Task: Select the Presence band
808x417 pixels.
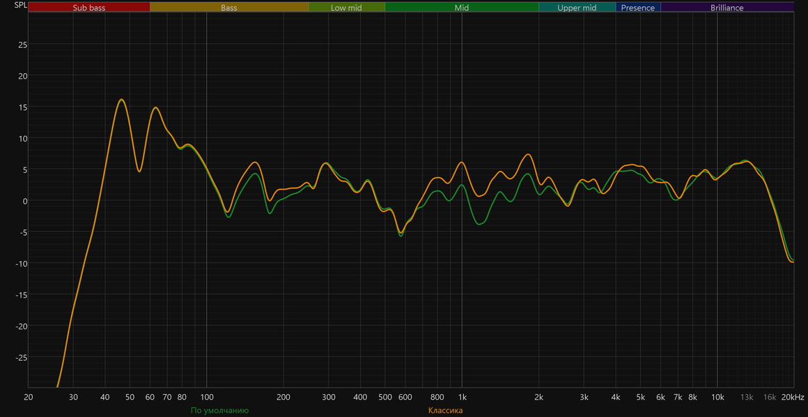Action: [638, 7]
